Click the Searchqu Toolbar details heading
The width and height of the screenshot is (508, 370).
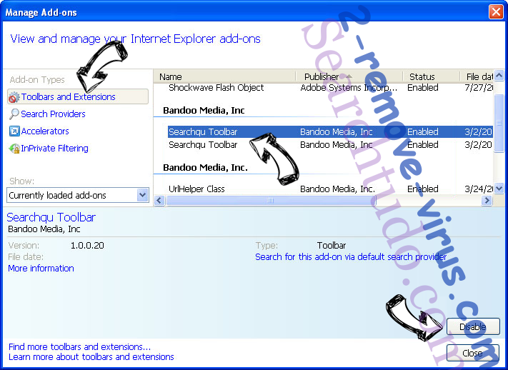tap(51, 217)
